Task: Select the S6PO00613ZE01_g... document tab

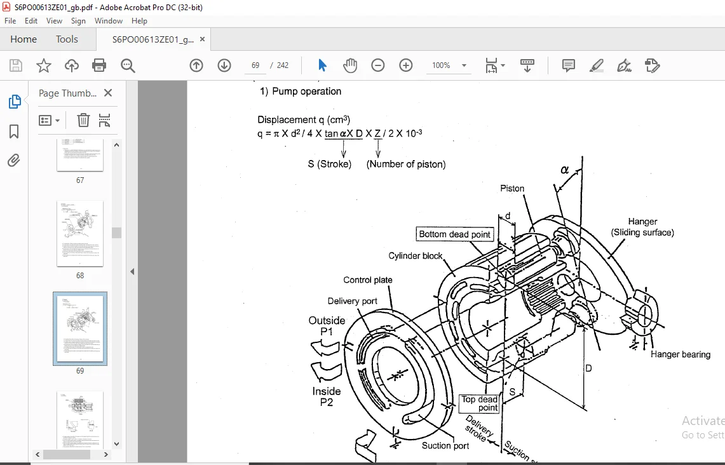Action: 152,39
